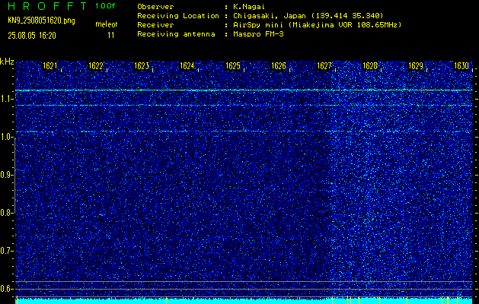
Task: Select the Chigasaki, Japan location value
Action: point(308,16)
